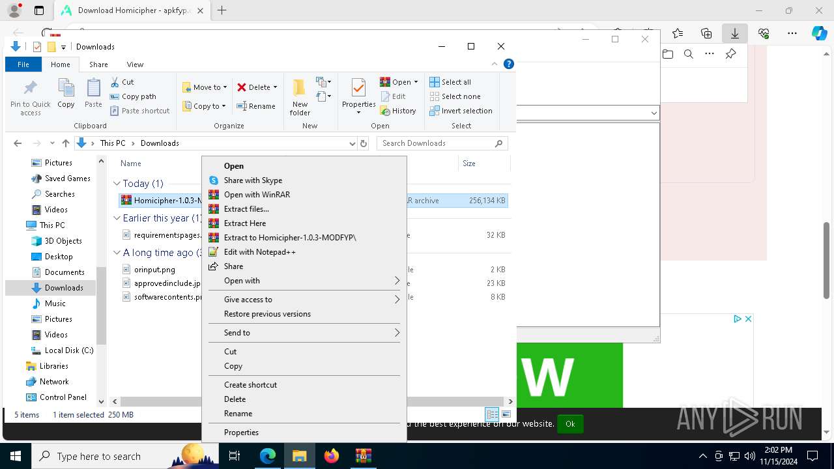834x469 pixels.
Task: Click the History button in ribbon
Action: [398, 111]
